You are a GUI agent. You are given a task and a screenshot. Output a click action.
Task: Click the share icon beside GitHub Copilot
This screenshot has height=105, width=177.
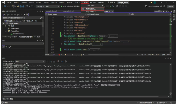(x=161, y=6)
